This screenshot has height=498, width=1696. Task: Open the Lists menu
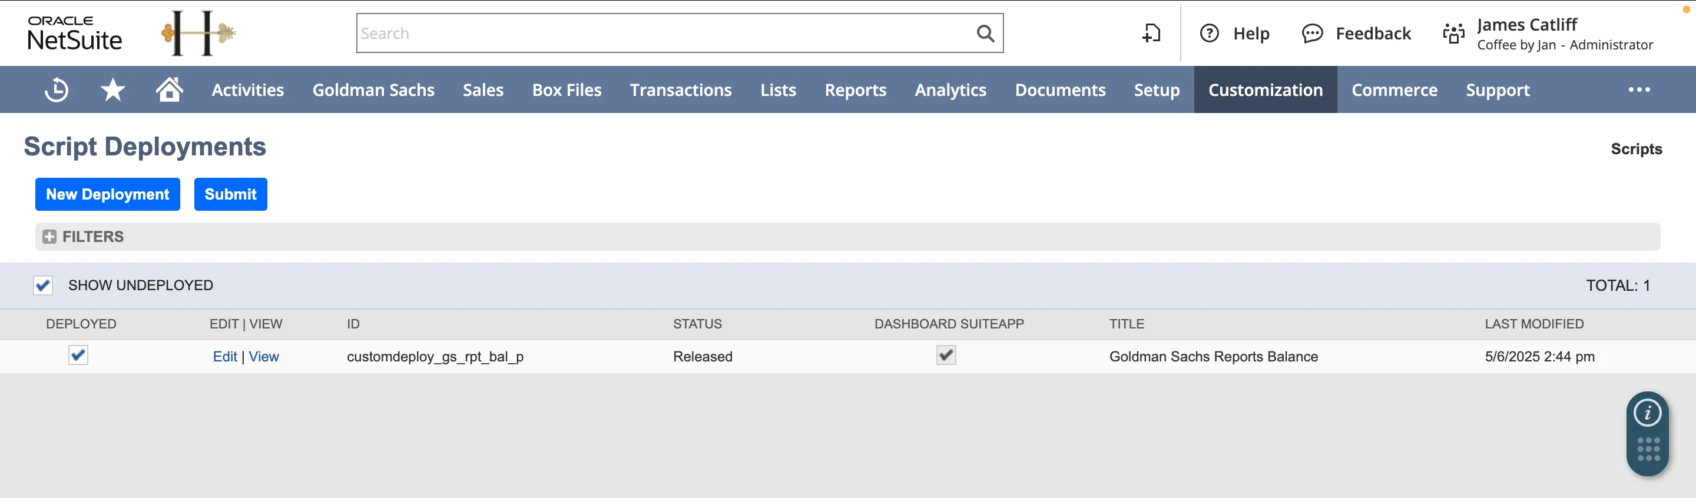pos(777,89)
